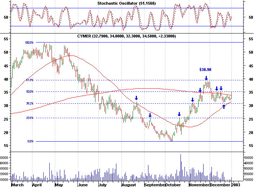This screenshot has height=187, width=254.
Task: Click the down arrow marking the October spike
Action: pyautogui.click(x=179, y=114)
